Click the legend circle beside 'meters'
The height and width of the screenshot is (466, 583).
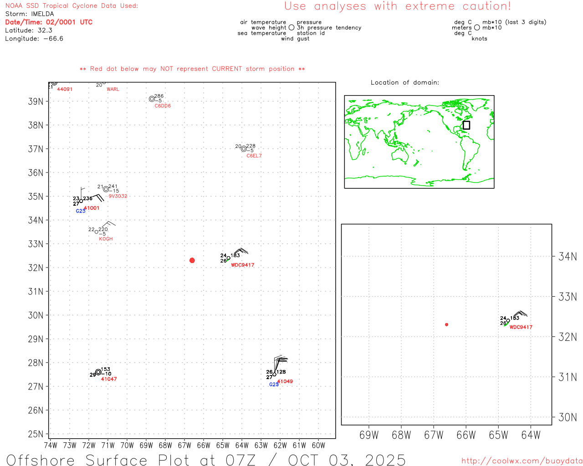(x=477, y=28)
